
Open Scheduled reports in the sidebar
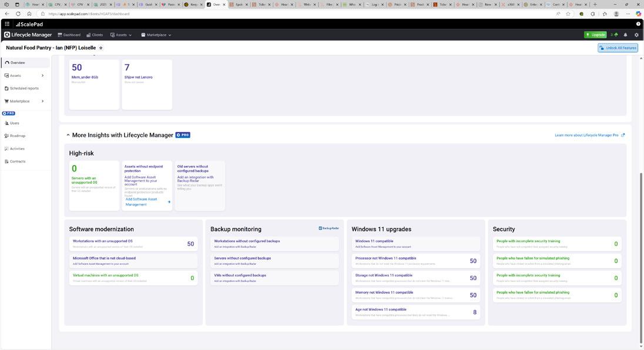click(x=25, y=88)
